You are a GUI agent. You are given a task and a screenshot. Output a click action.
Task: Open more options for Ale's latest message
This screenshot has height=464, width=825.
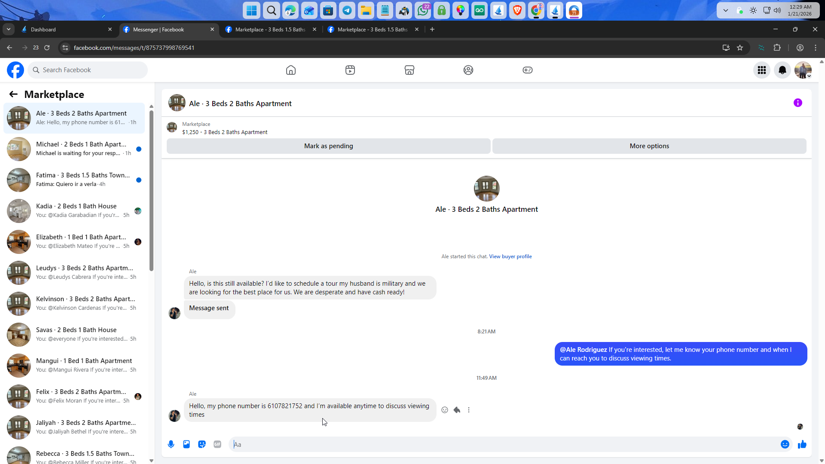(x=469, y=410)
